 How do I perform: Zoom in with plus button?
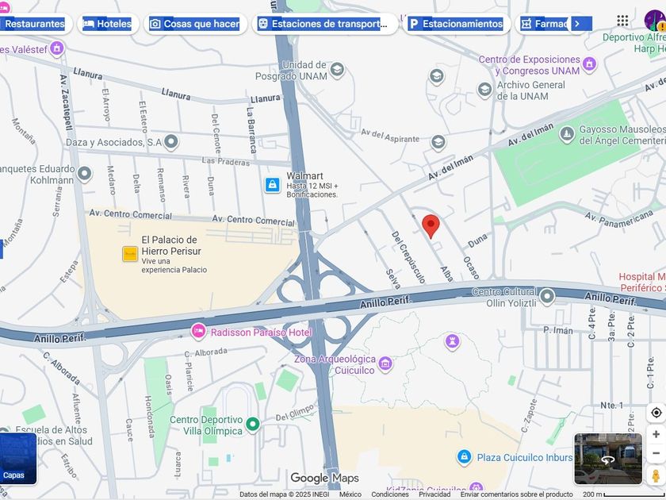656,434
